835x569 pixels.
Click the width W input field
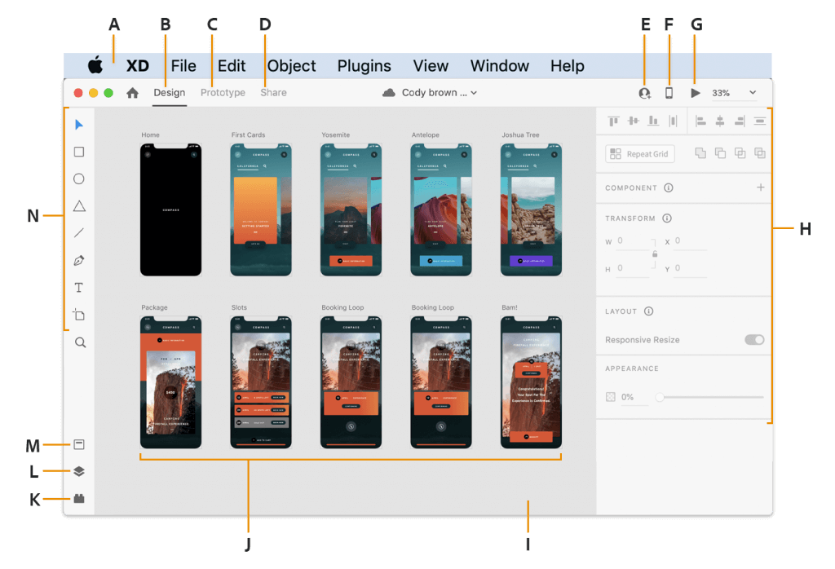(x=633, y=241)
